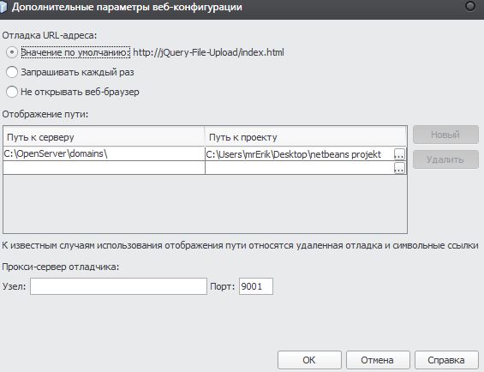This screenshot has height=372, width=484.
Task: Click the round button at title bar right
Action: click(x=470, y=6)
